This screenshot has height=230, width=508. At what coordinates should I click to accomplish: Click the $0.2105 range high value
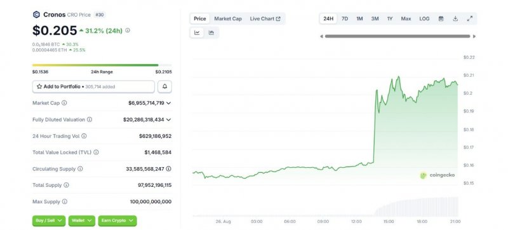pos(164,72)
